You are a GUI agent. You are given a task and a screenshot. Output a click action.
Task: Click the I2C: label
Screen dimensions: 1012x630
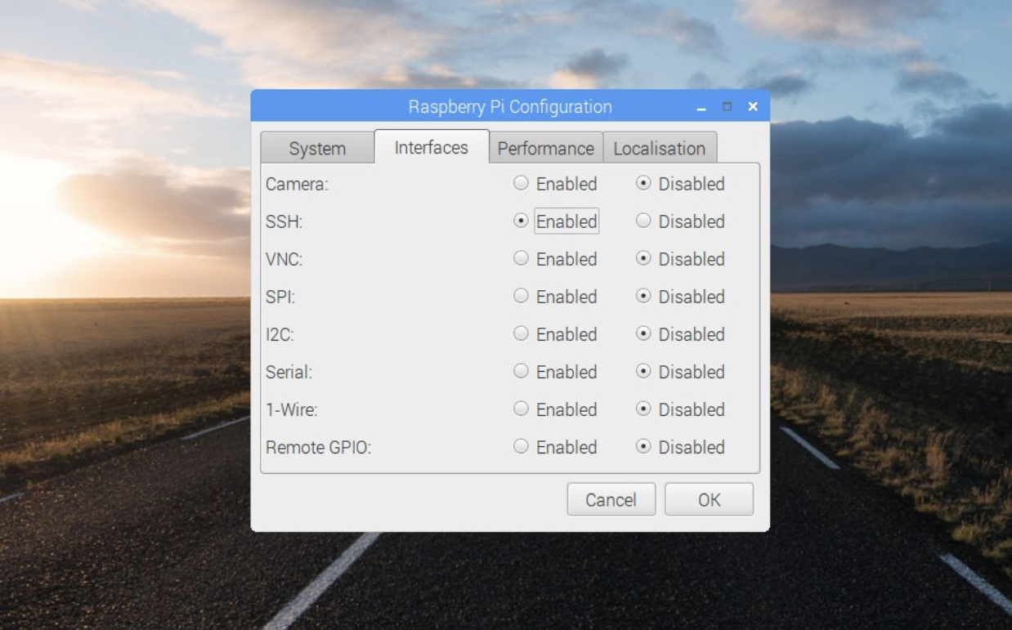tap(281, 335)
